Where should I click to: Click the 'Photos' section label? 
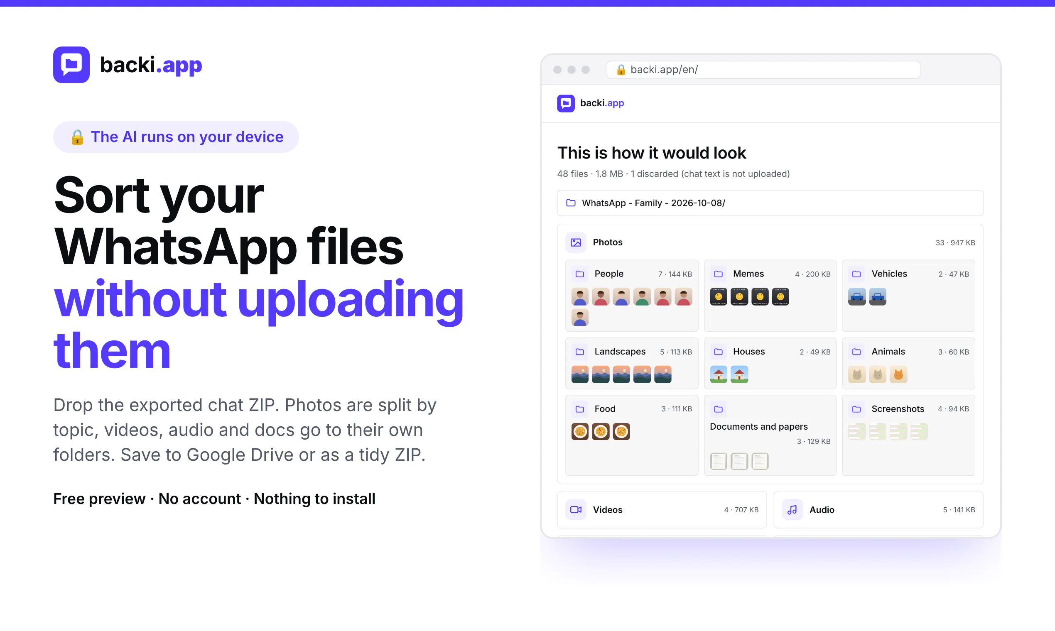point(608,242)
